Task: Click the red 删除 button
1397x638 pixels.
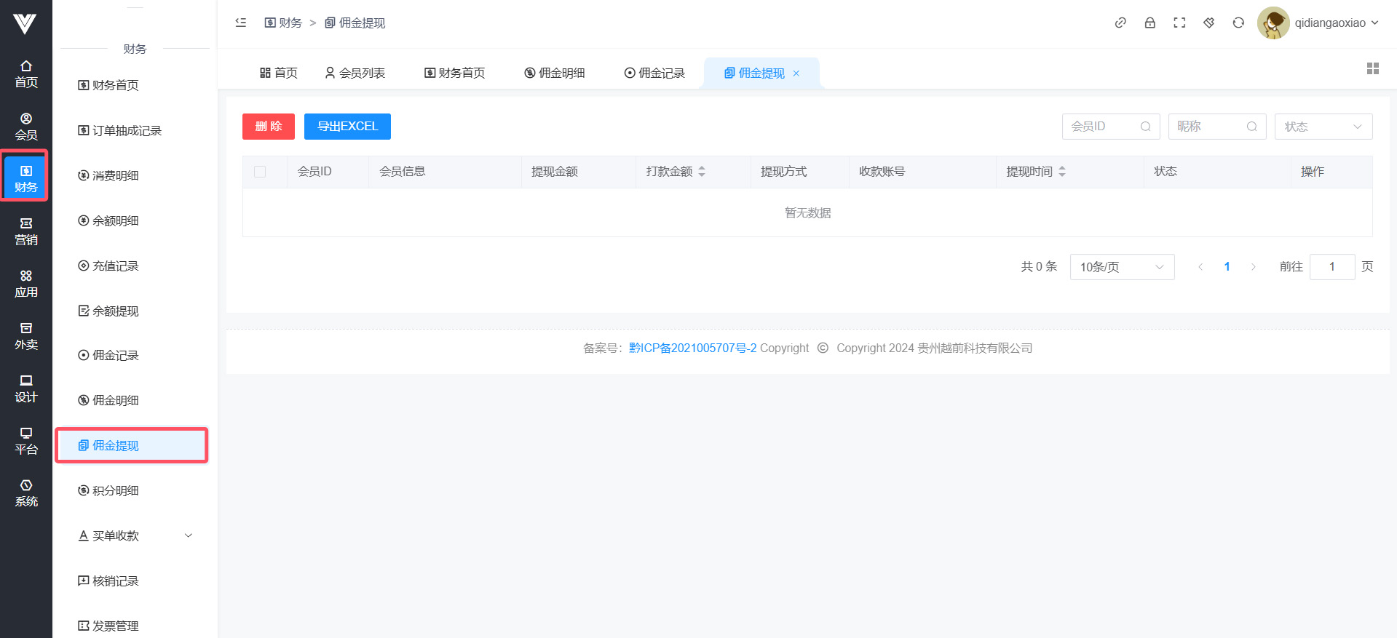Action: (269, 127)
